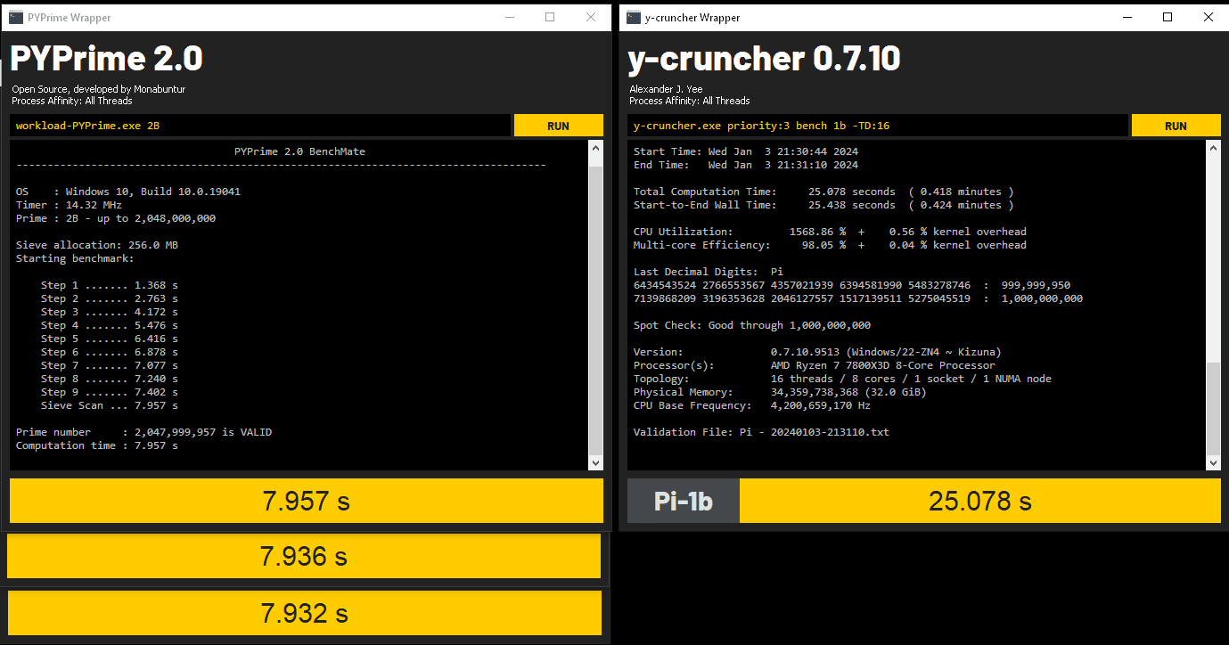Click the 'Step 4 ....... 5.476 s' line
Viewport: 1229px width, 645px height.
pyautogui.click(x=110, y=325)
